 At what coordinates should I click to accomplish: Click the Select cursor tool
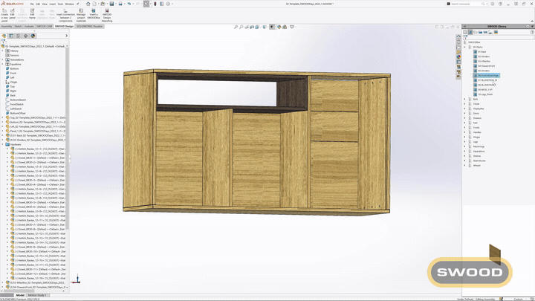pos(146,4)
